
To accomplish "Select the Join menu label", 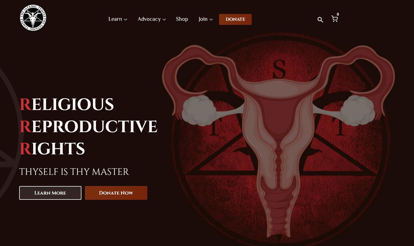I will (x=203, y=19).
